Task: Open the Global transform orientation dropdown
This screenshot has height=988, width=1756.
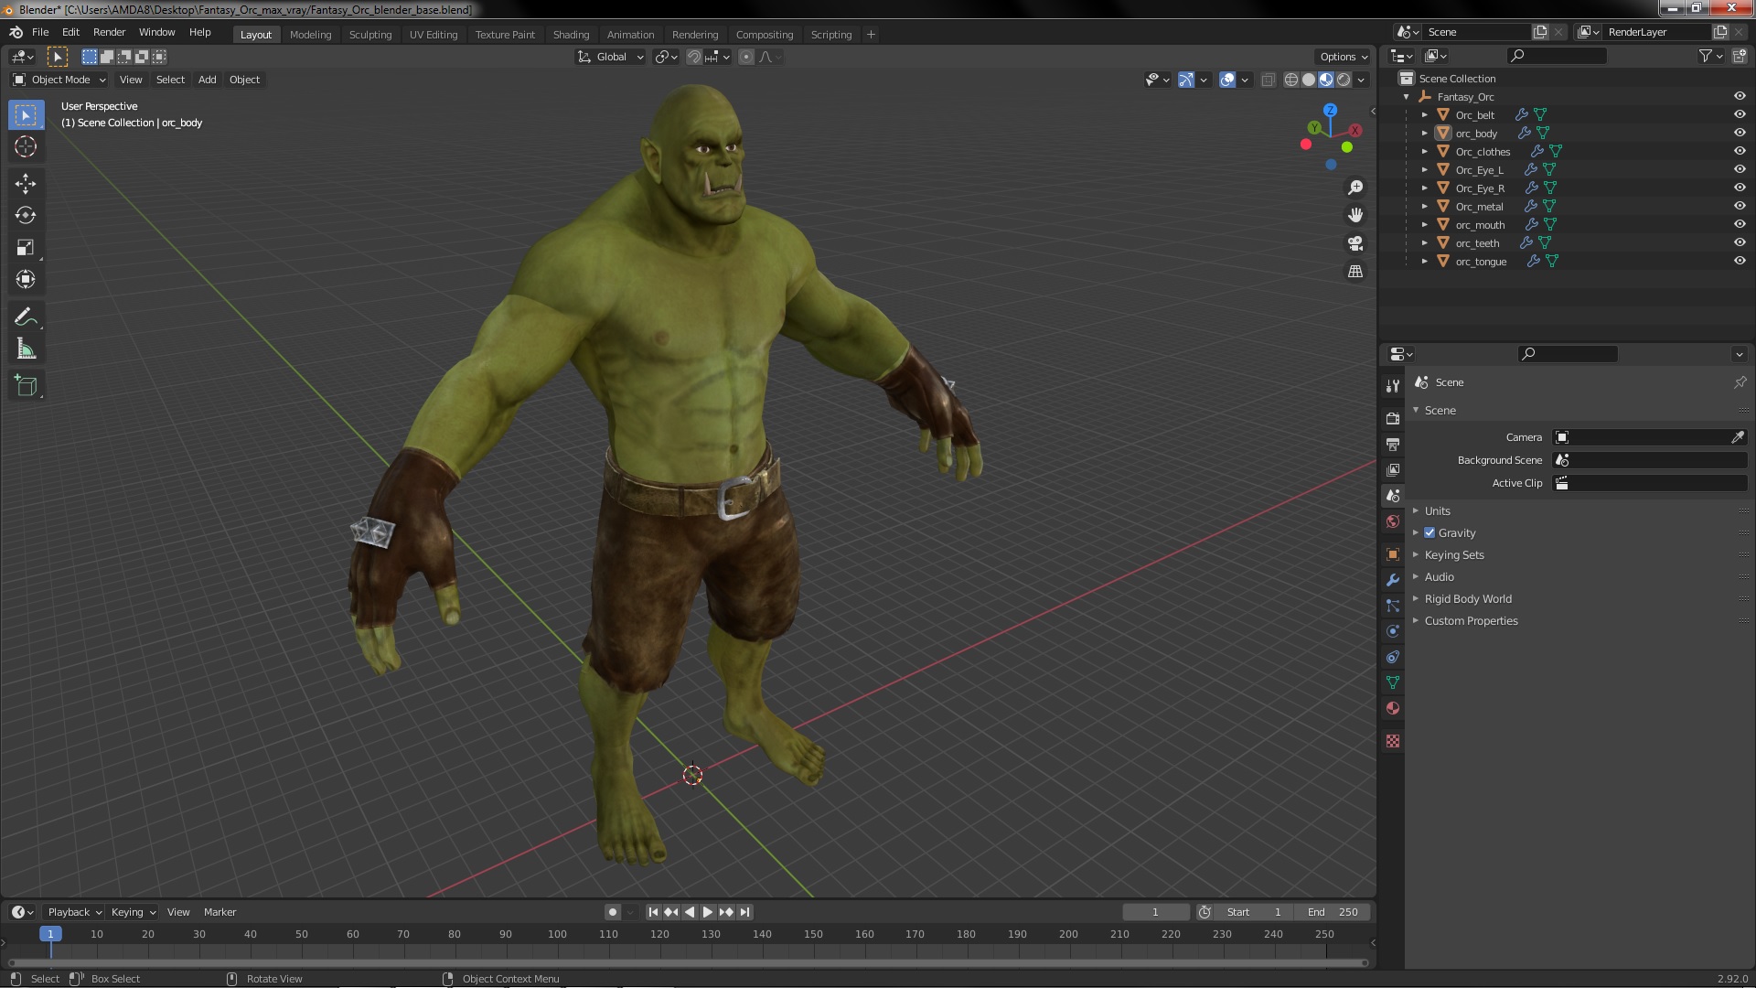Action: pos(611,57)
